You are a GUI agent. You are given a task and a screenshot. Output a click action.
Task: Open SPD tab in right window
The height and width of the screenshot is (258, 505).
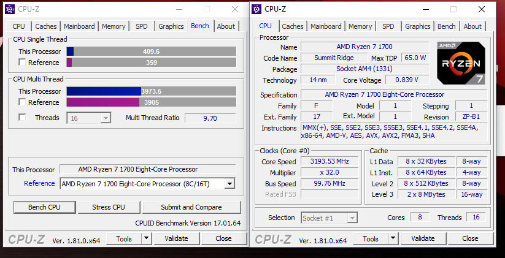point(388,26)
